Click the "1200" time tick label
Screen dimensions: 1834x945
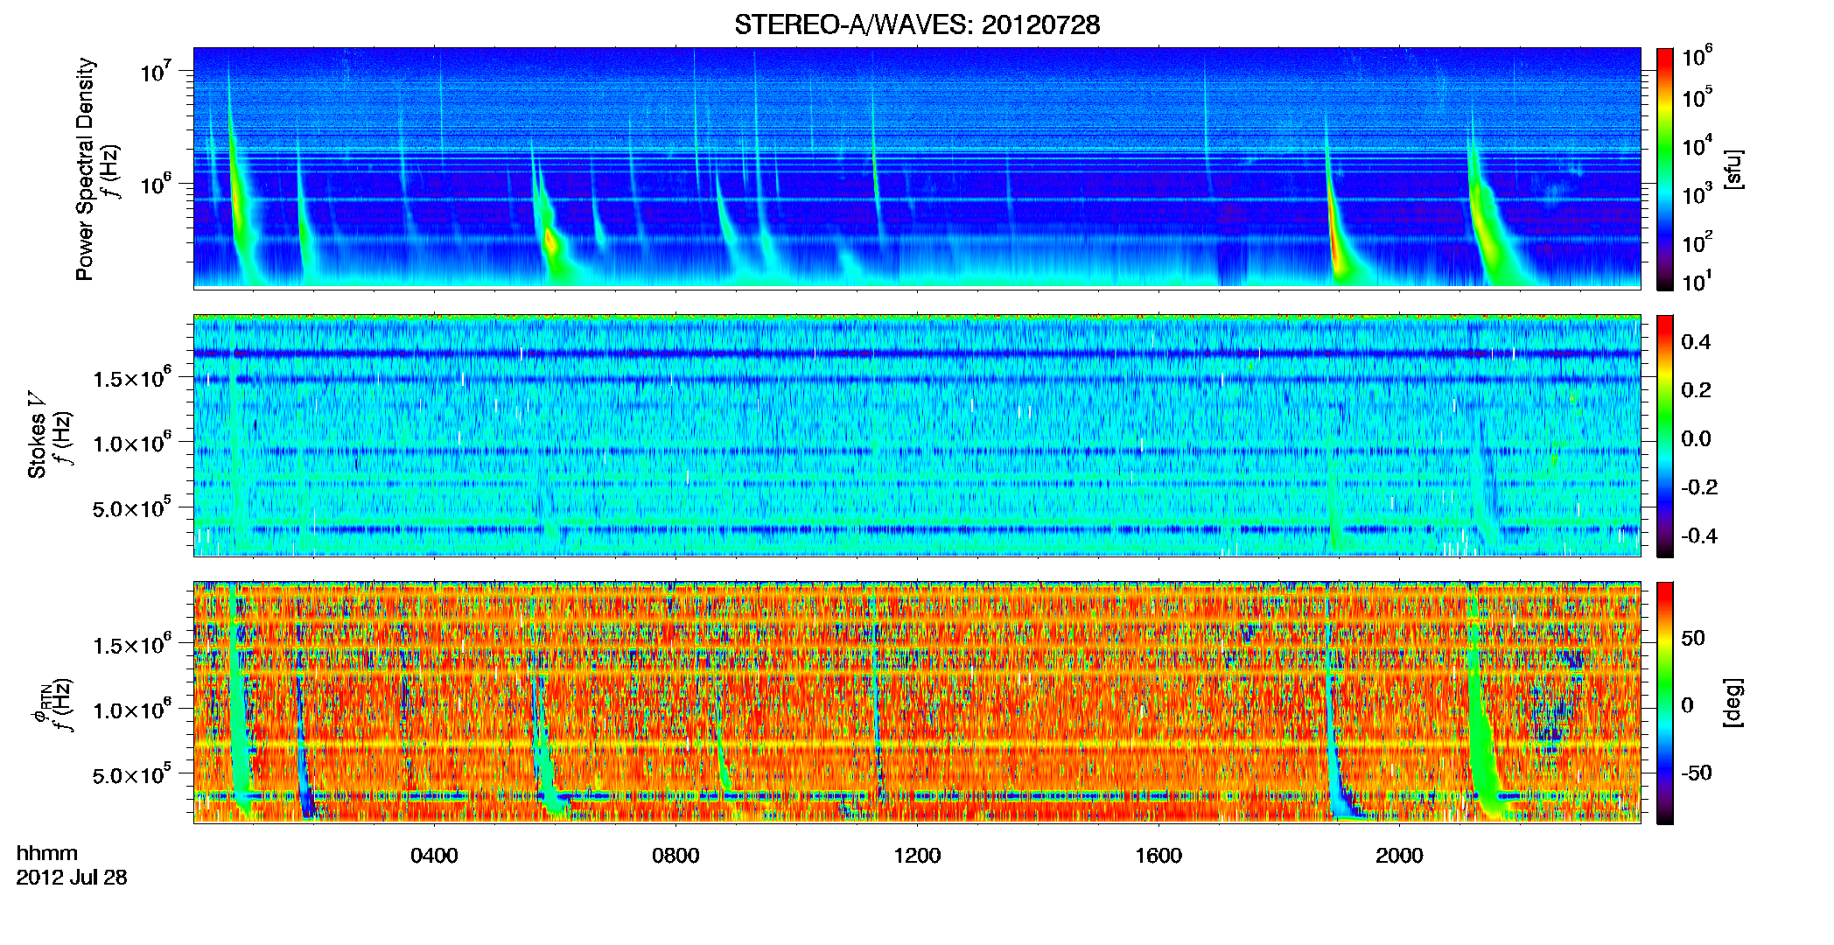(917, 856)
